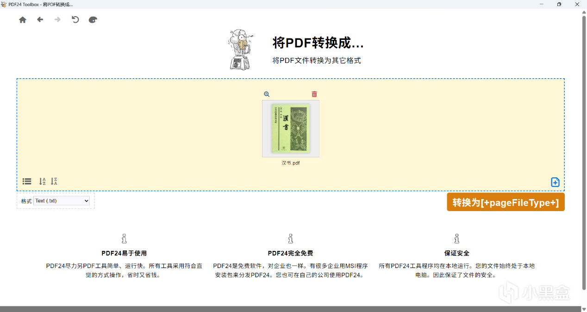Screen dimensions: 587x312
Task: Click the PDF24完全免费 heading
Action: 290,253
